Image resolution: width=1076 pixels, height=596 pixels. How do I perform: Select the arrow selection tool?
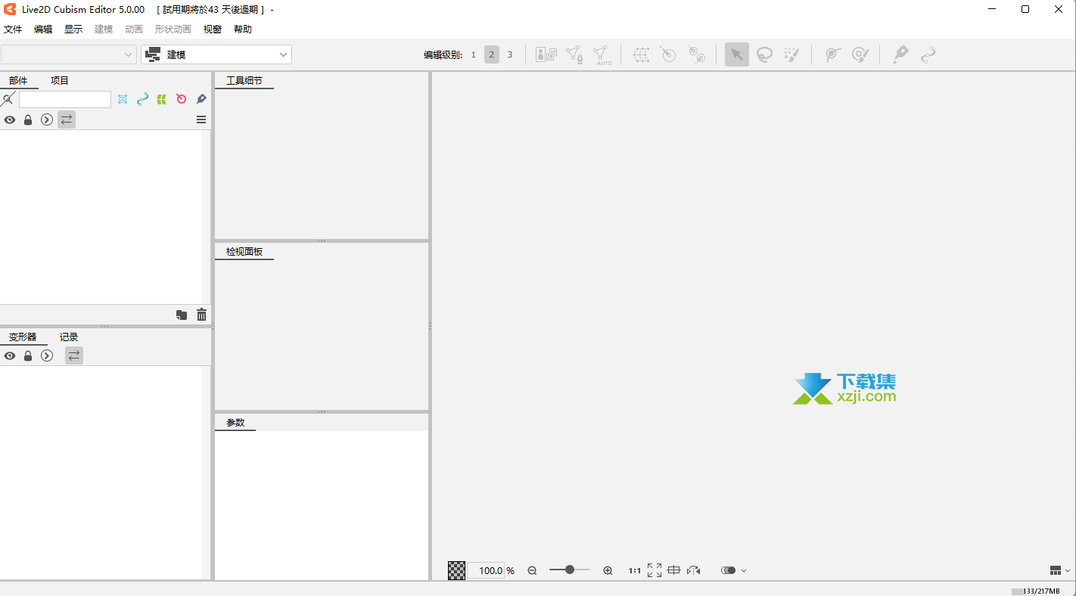click(x=737, y=54)
